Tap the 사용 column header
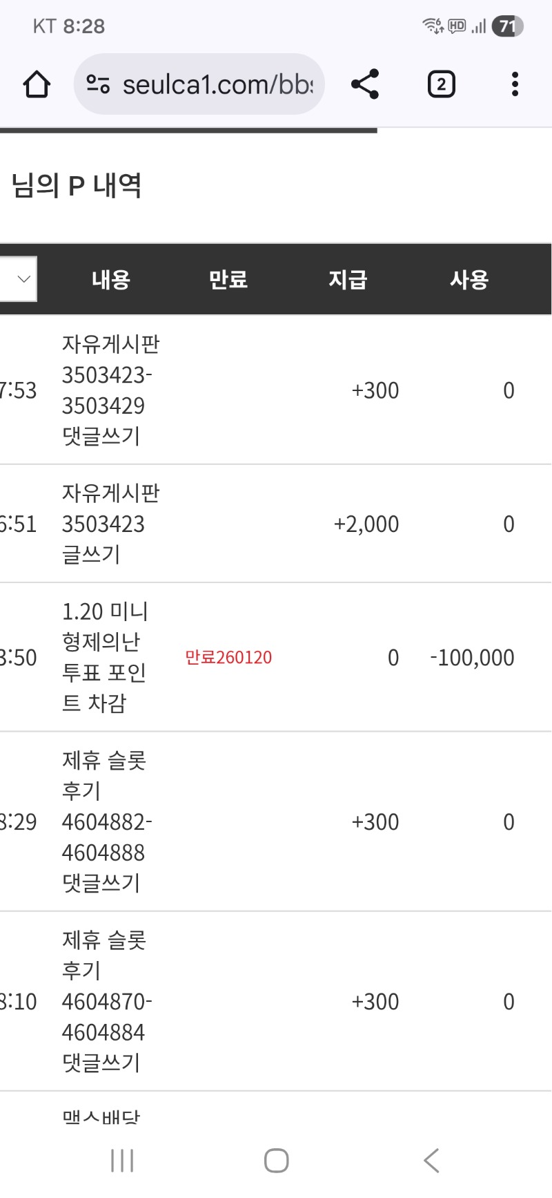 (469, 280)
